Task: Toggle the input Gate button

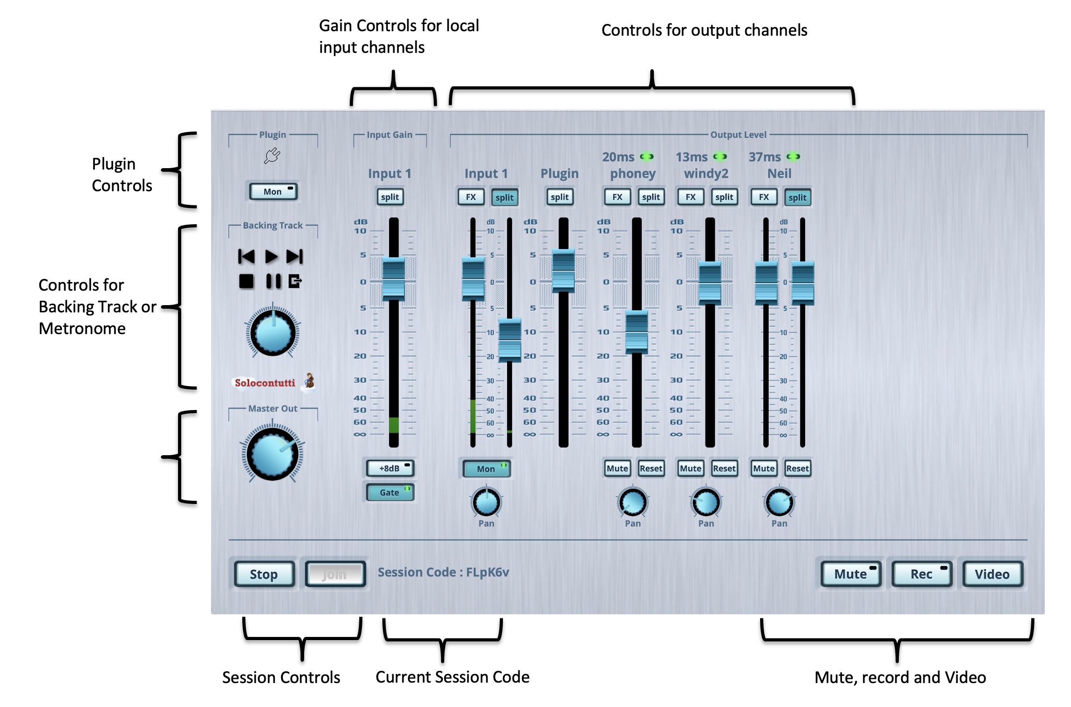Action: coord(390,492)
